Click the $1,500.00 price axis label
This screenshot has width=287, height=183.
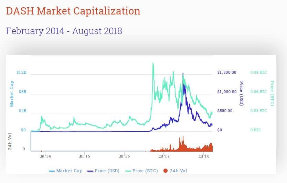click(x=227, y=73)
